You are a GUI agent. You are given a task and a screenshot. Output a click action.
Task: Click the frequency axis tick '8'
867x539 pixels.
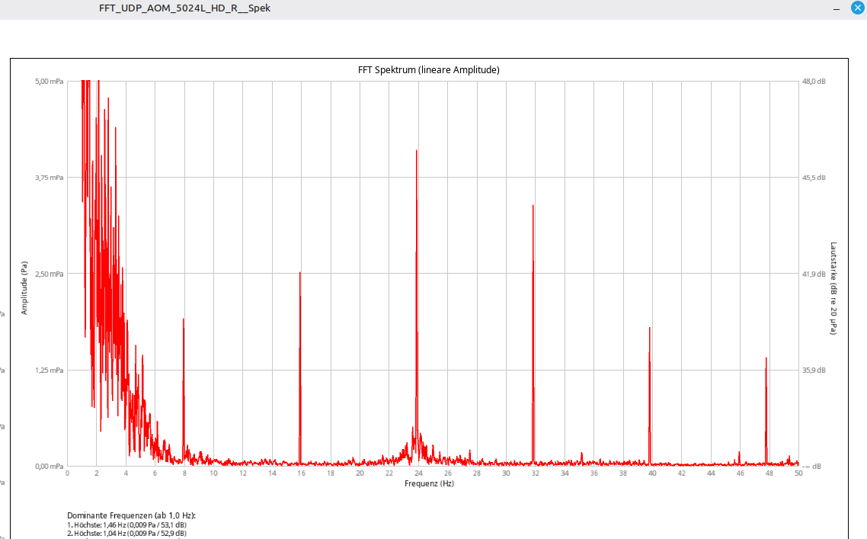[184, 473]
